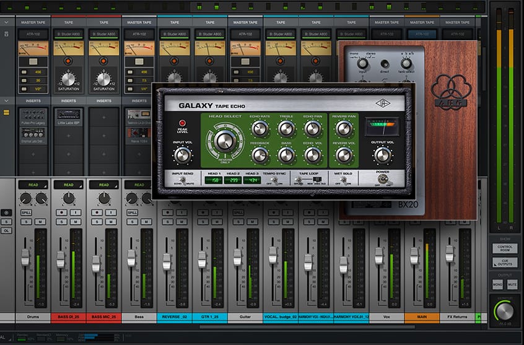Click the BASS DI_25 pan knob
Screen dimensions: 524x345
tap(69, 198)
